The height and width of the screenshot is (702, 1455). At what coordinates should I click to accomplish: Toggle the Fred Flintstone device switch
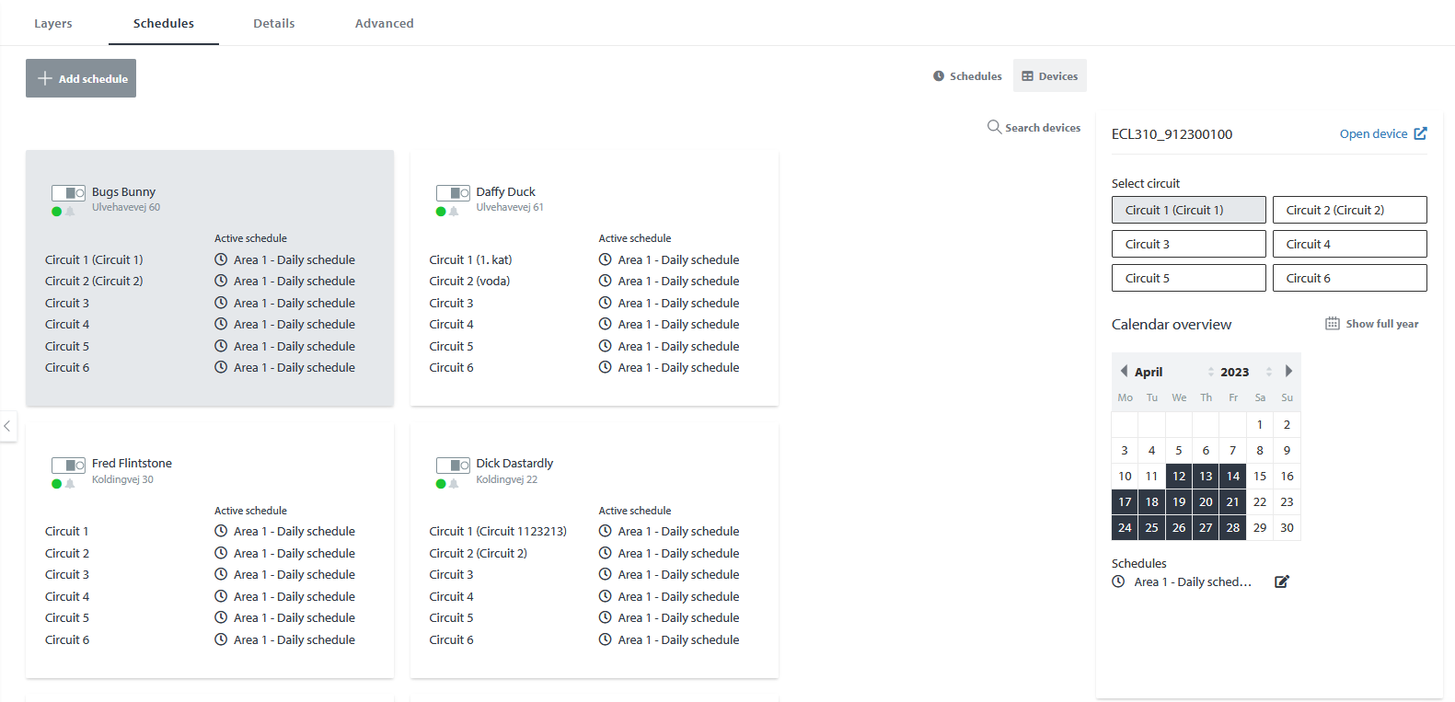(68, 465)
